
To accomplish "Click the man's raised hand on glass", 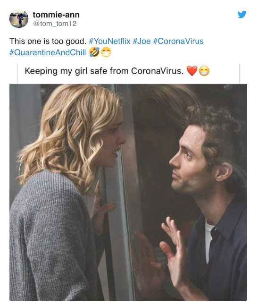I will (174, 250).
